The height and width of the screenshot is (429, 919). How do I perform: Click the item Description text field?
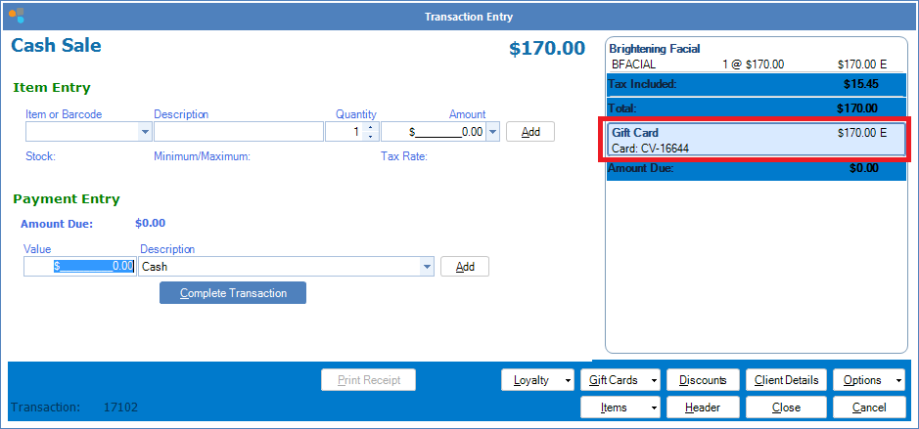[x=238, y=132]
